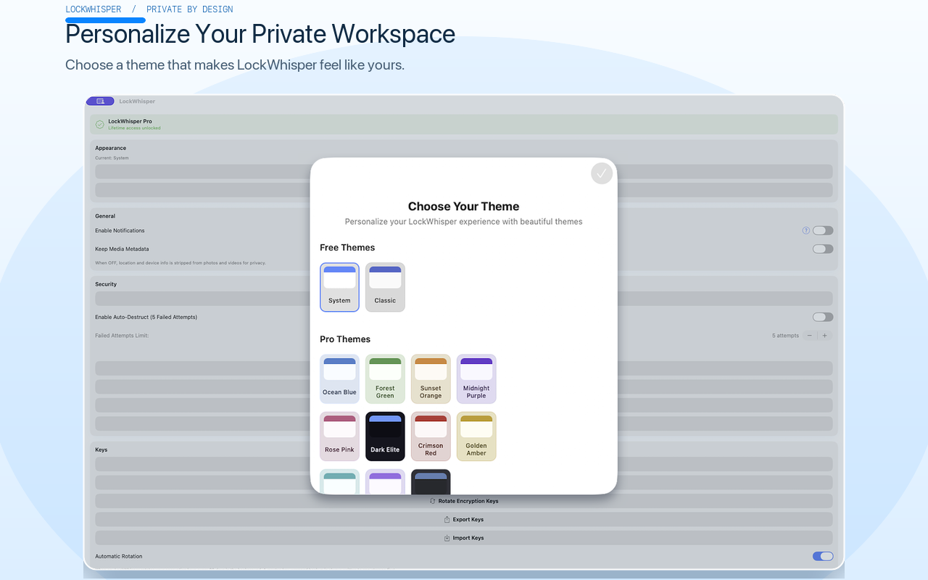Click the "Free Themes" section label

click(347, 248)
